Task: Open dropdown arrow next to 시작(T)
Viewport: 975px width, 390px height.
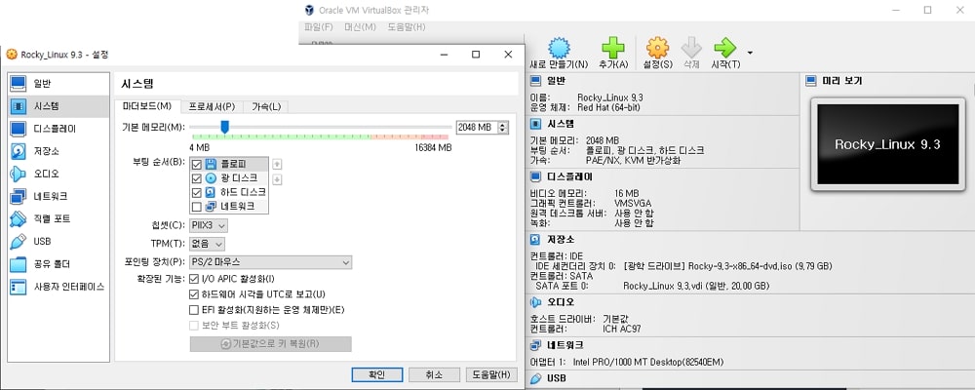Action: (750, 53)
